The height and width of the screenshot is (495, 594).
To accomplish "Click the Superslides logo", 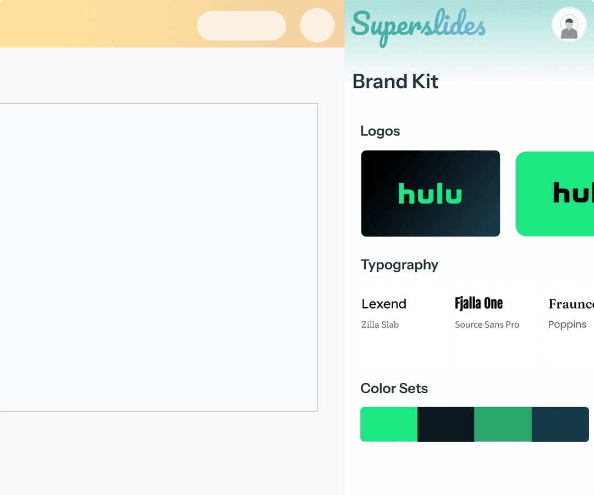I will pyautogui.click(x=418, y=26).
